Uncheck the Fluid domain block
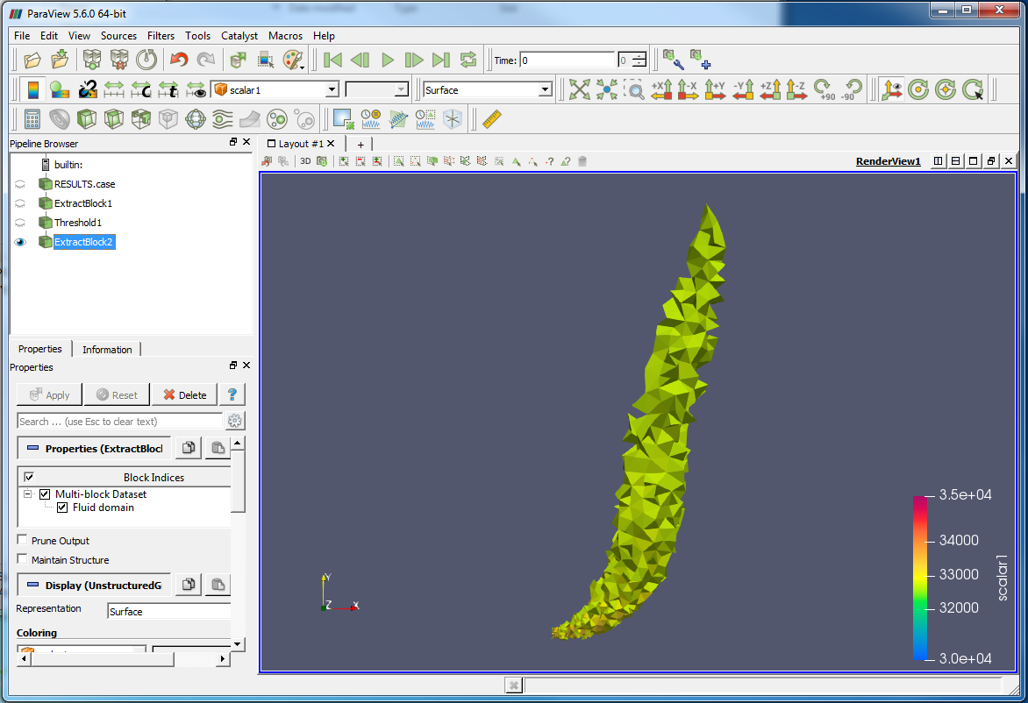 click(62, 508)
